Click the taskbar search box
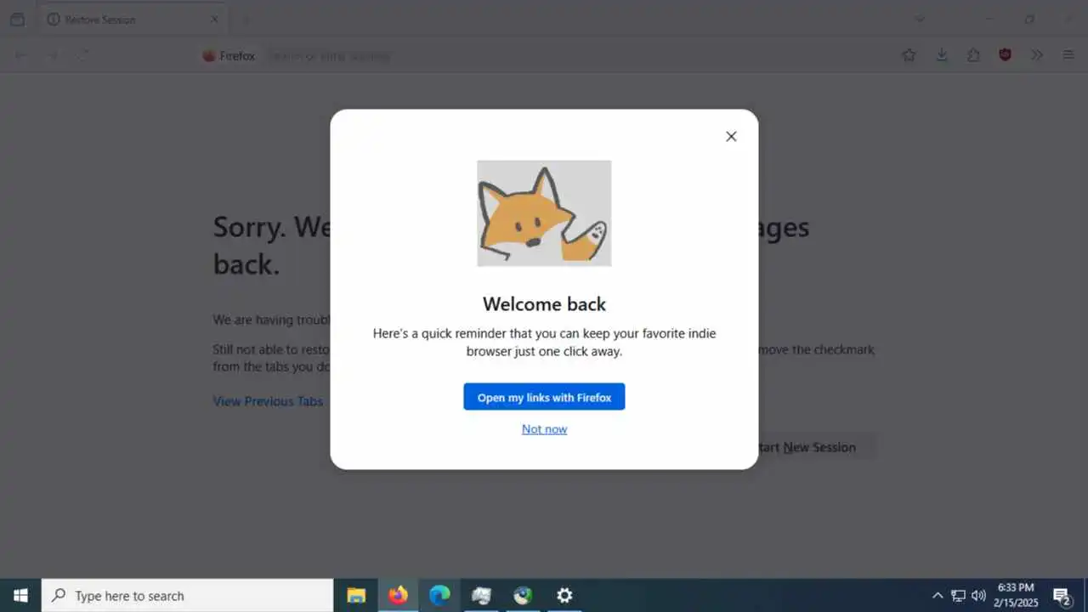This screenshot has height=612, width=1088. pyautogui.click(x=187, y=595)
